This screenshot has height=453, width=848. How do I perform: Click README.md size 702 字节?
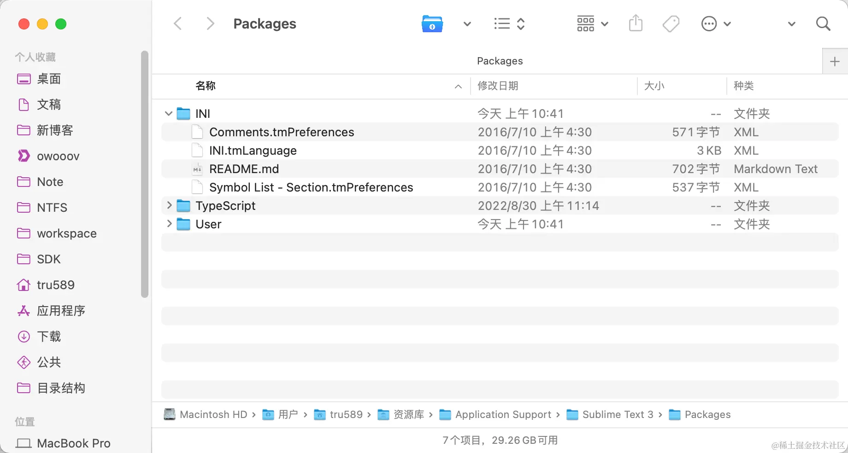696,169
